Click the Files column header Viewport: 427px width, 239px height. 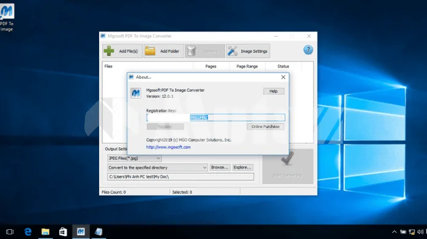pyautogui.click(x=147, y=66)
